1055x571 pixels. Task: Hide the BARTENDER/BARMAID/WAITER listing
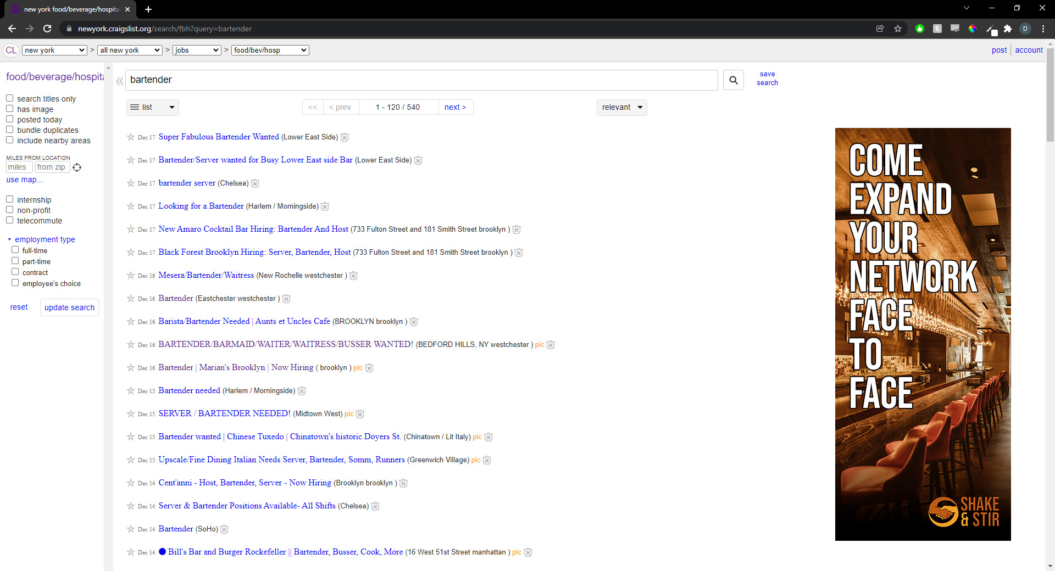551,345
